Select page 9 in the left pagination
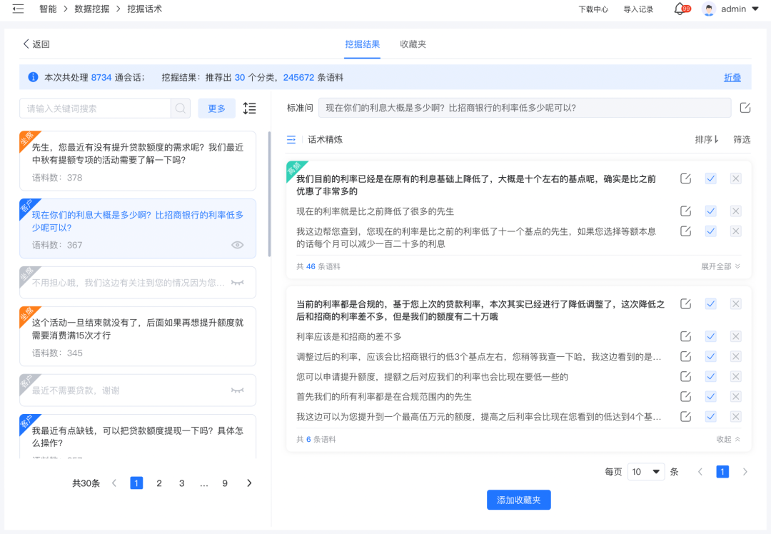The image size is (771, 534). (x=225, y=483)
